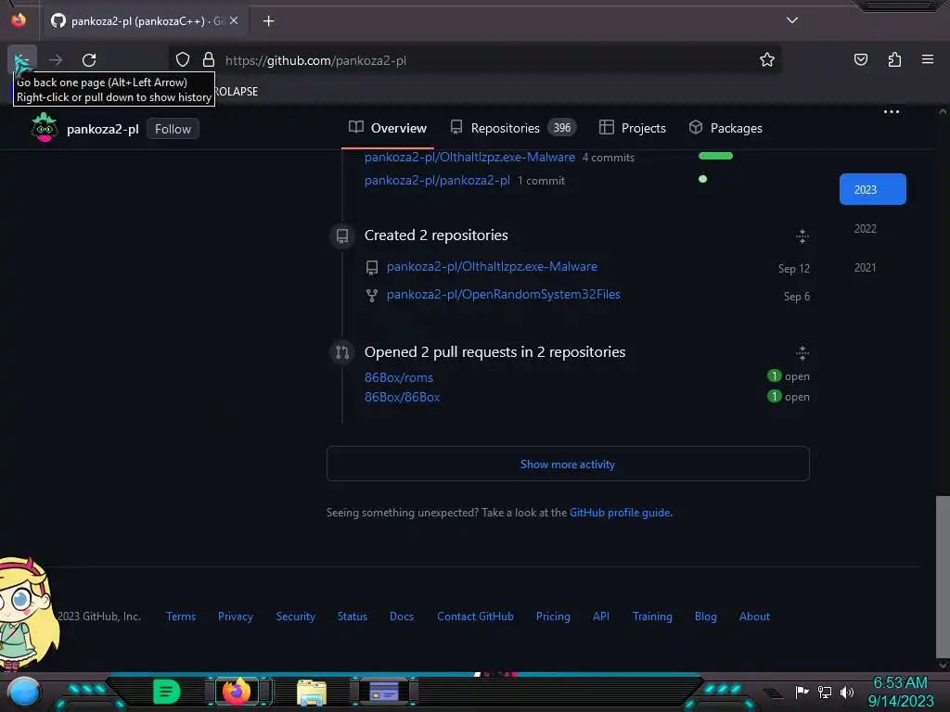Collapse the Opened 2 pull requests section
Viewport: 950px width, 712px height.
coord(802,353)
